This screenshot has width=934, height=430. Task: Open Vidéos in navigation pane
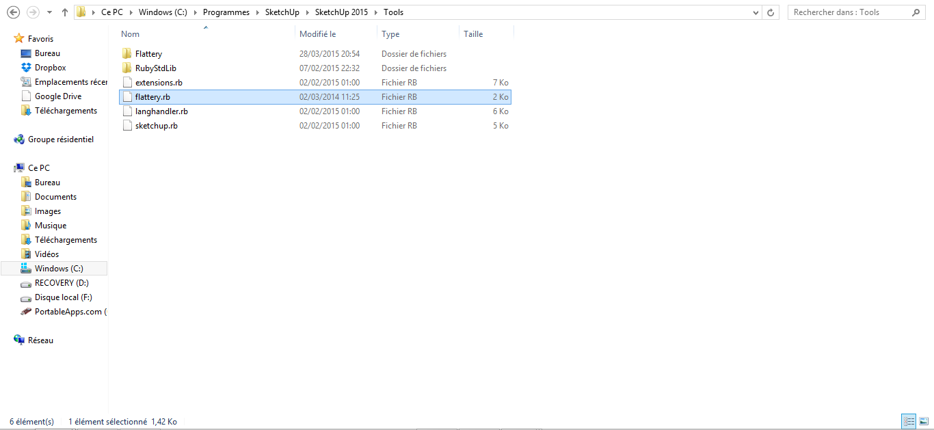(x=46, y=254)
